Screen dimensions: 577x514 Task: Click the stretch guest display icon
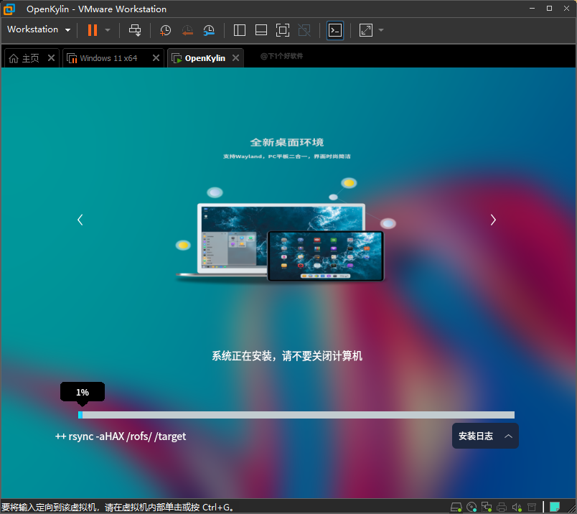[x=366, y=30]
